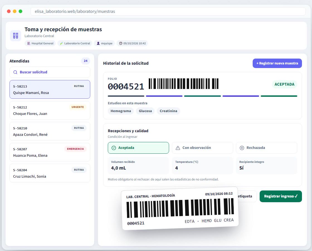Open request S-58204 Cruz Limachi, Sonia
Screen dimensions: 312x251
50,173
